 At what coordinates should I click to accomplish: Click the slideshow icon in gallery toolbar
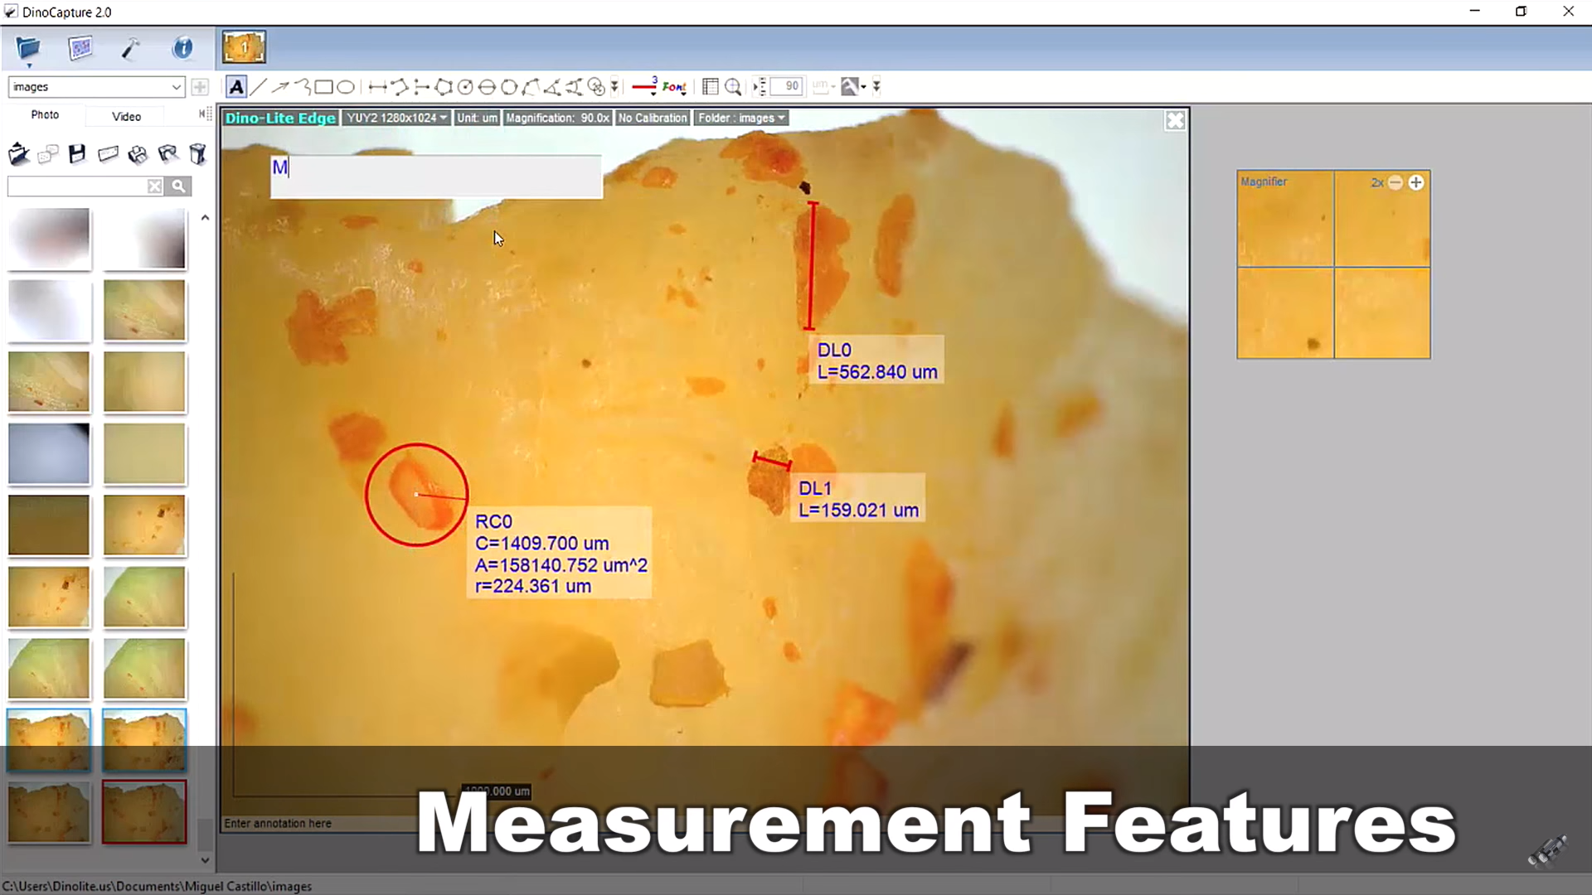(x=48, y=154)
